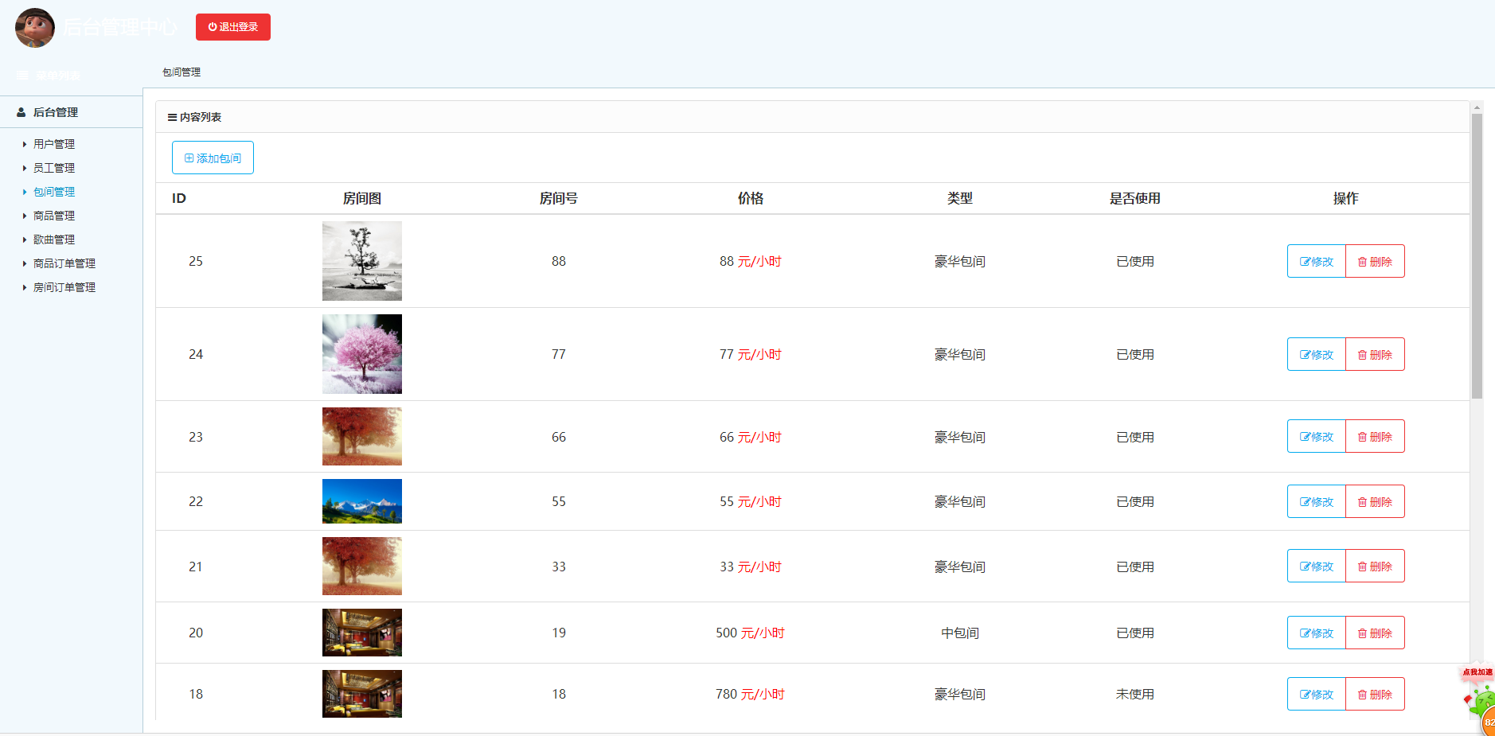Click price cell '55 元/小时'
The width and height of the screenshot is (1495, 736).
point(750,501)
